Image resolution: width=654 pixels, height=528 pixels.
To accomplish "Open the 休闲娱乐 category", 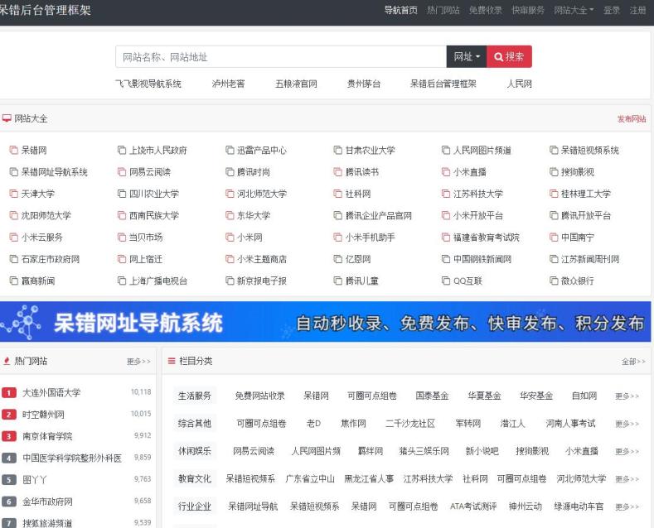I will pos(195,451).
